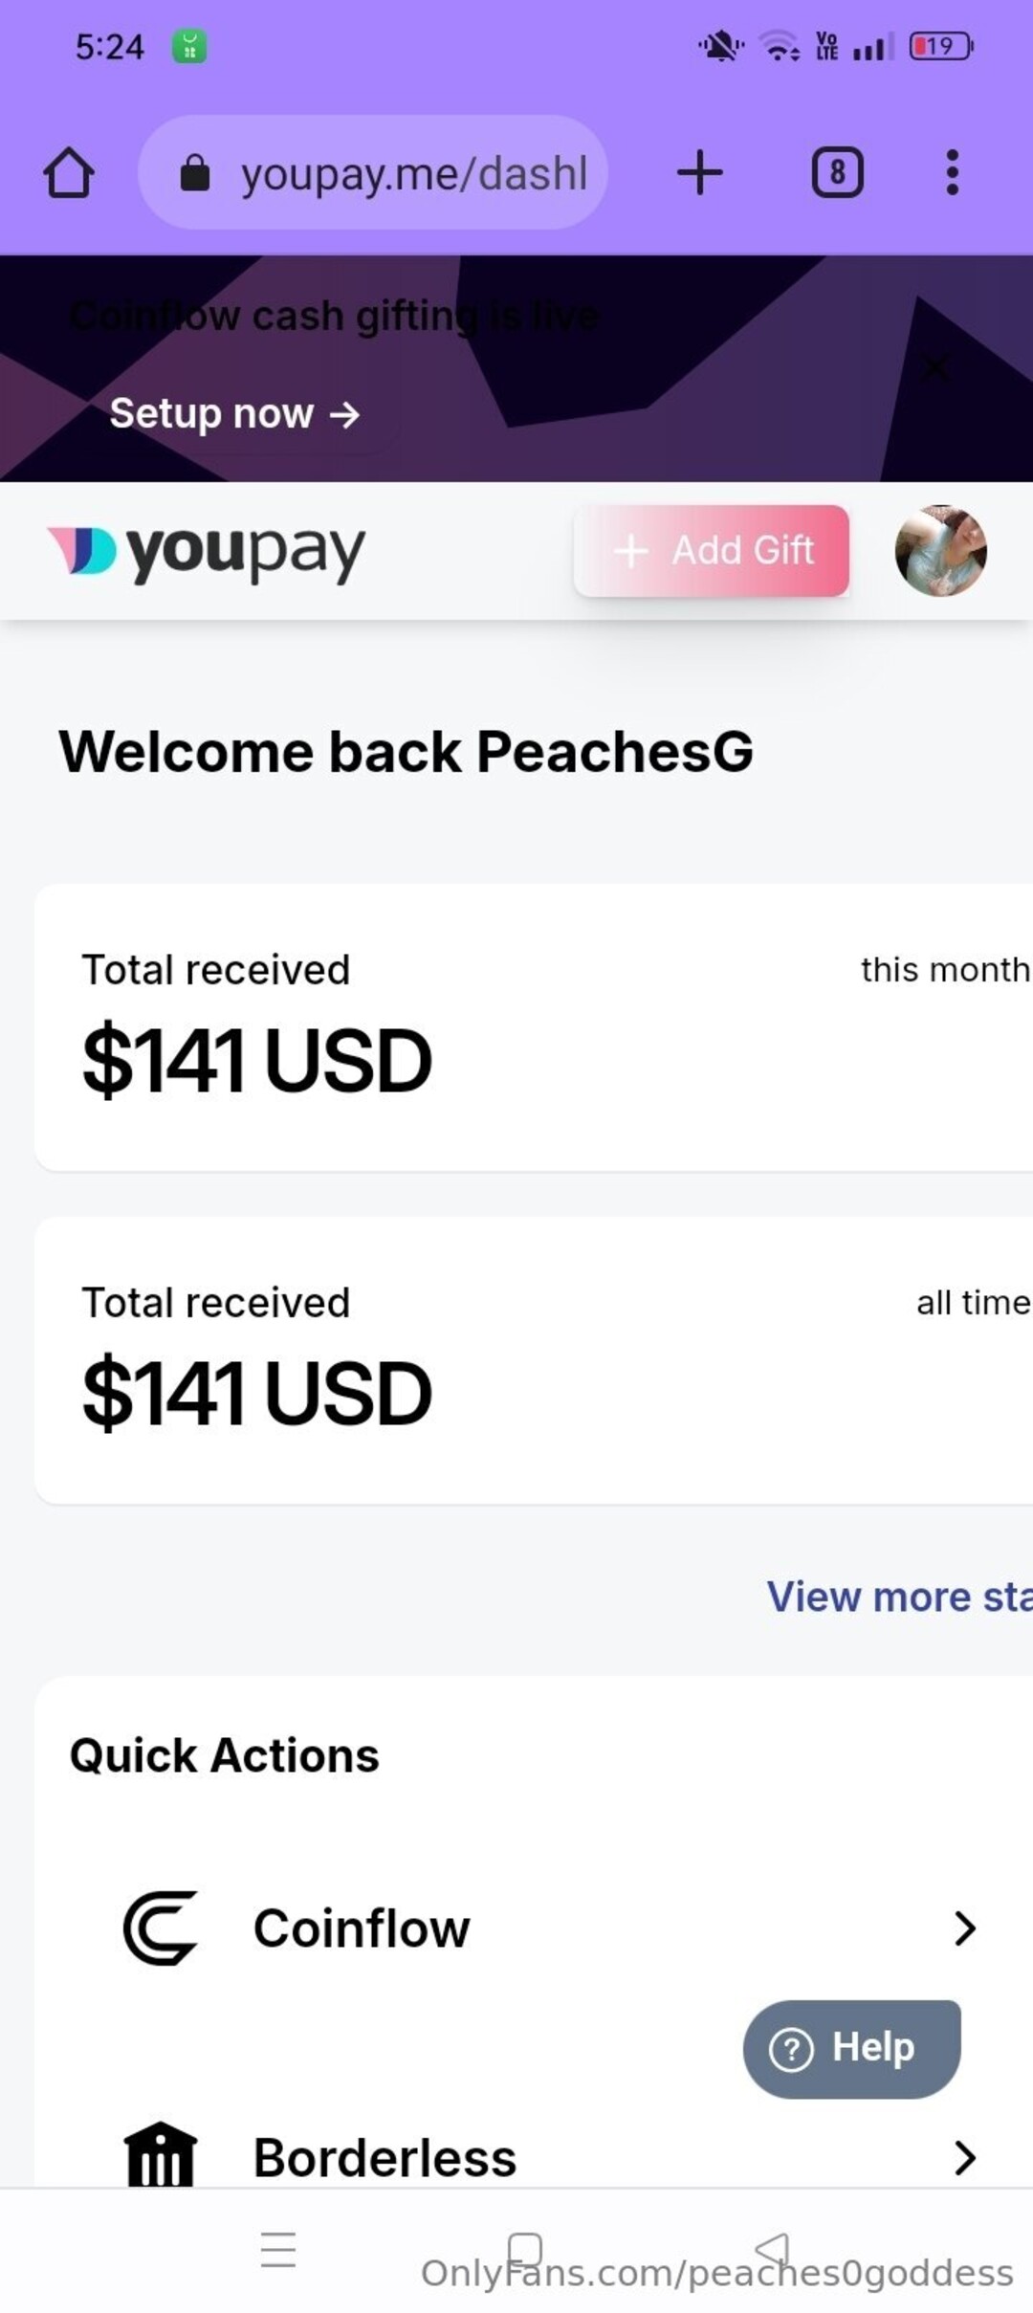Image resolution: width=1033 pixels, height=2313 pixels.
Task: Open the Coinflow quick action
Action: point(362,1928)
